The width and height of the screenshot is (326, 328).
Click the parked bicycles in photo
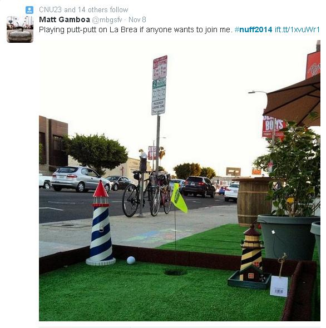(x=148, y=193)
